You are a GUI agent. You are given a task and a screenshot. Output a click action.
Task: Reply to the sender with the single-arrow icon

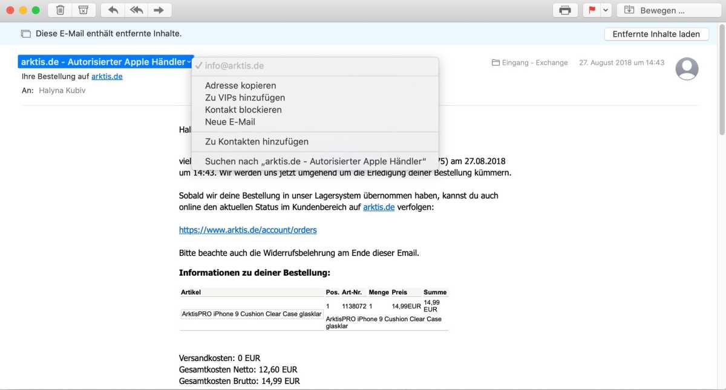[x=113, y=10]
